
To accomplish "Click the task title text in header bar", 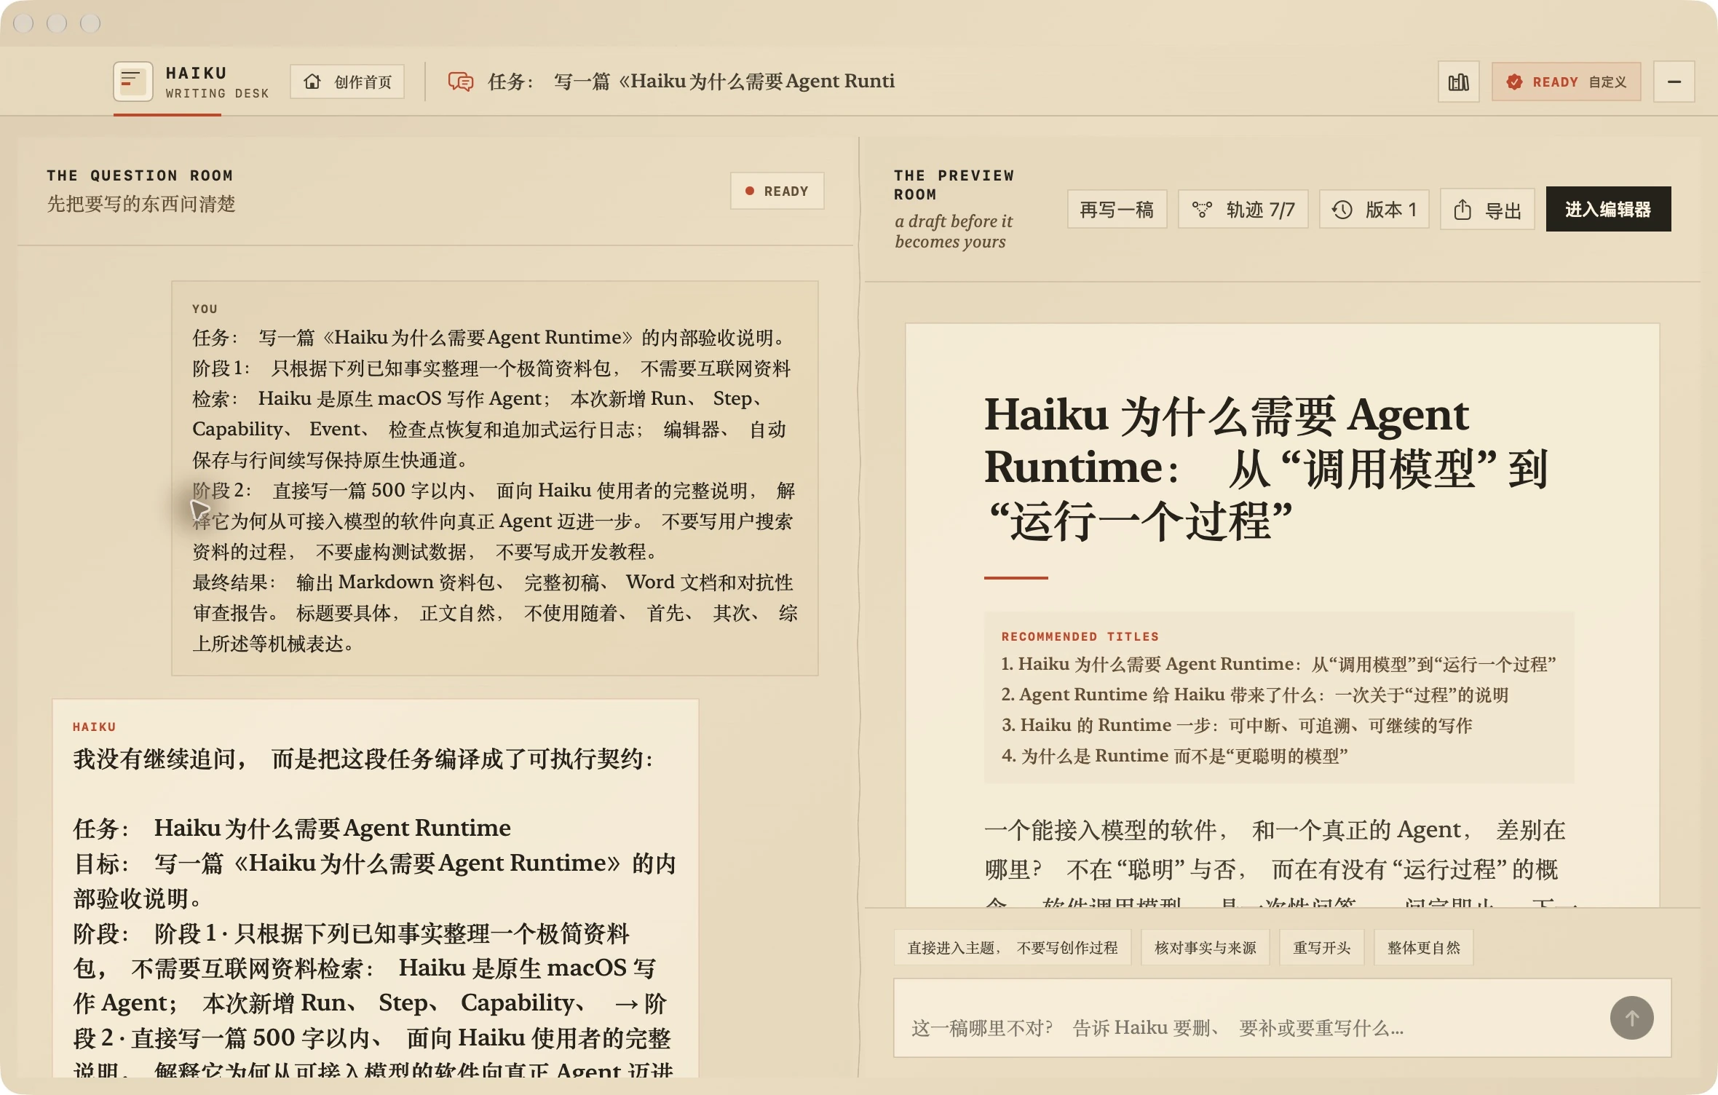I will click(x=691, y=82).
